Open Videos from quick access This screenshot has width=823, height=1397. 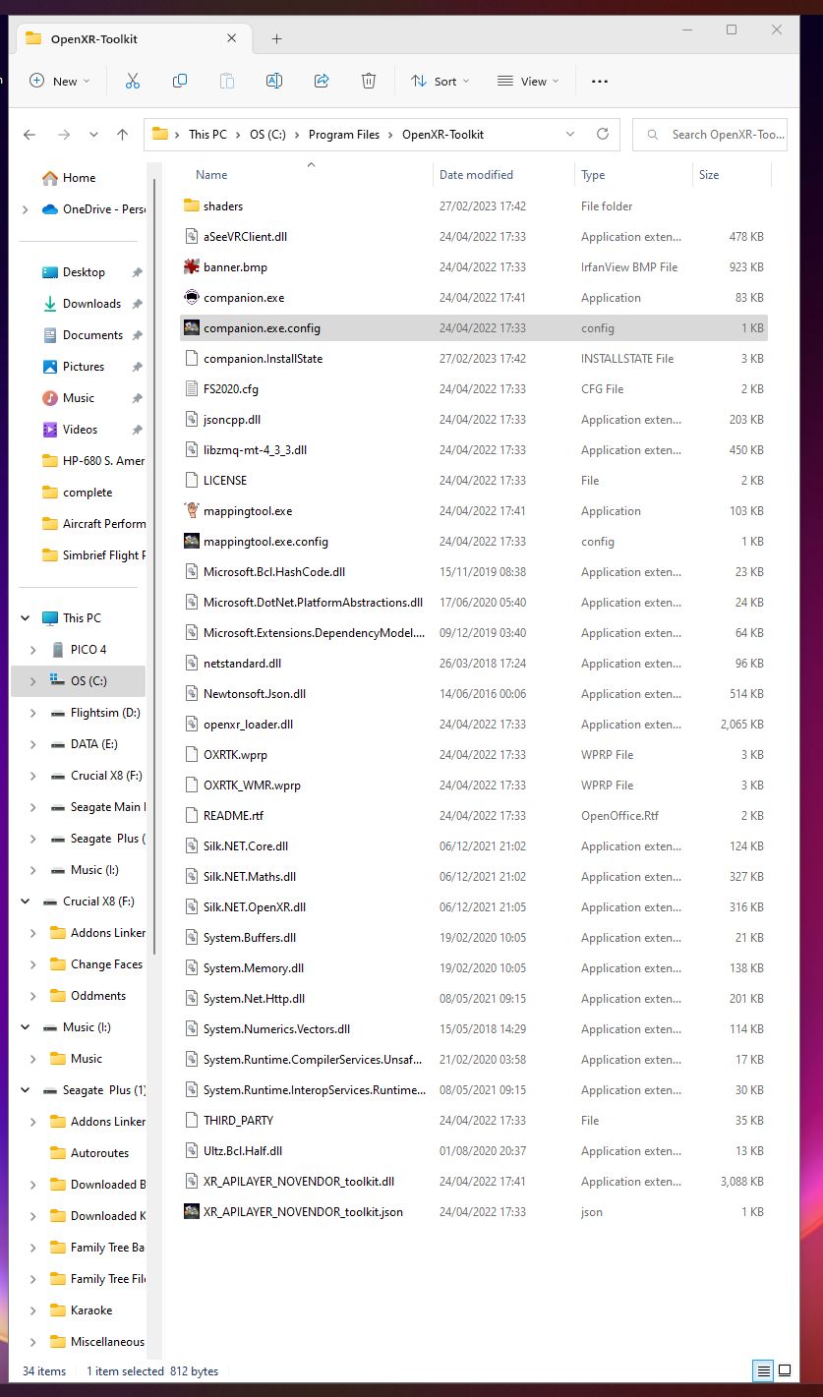click(x=80, y=430)
